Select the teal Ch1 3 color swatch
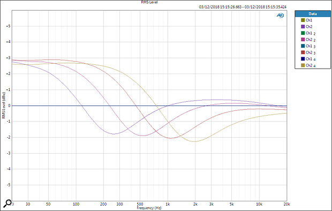Viewport: 332px width, 211px height. pyautogui.click(x=303, y=46)
